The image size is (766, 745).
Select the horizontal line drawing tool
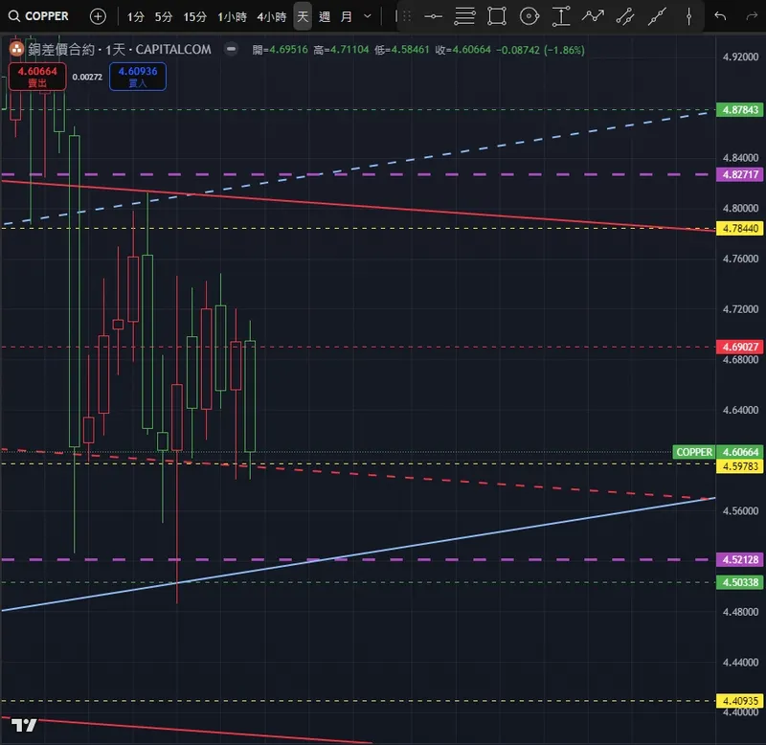click(x=433, y=16)
